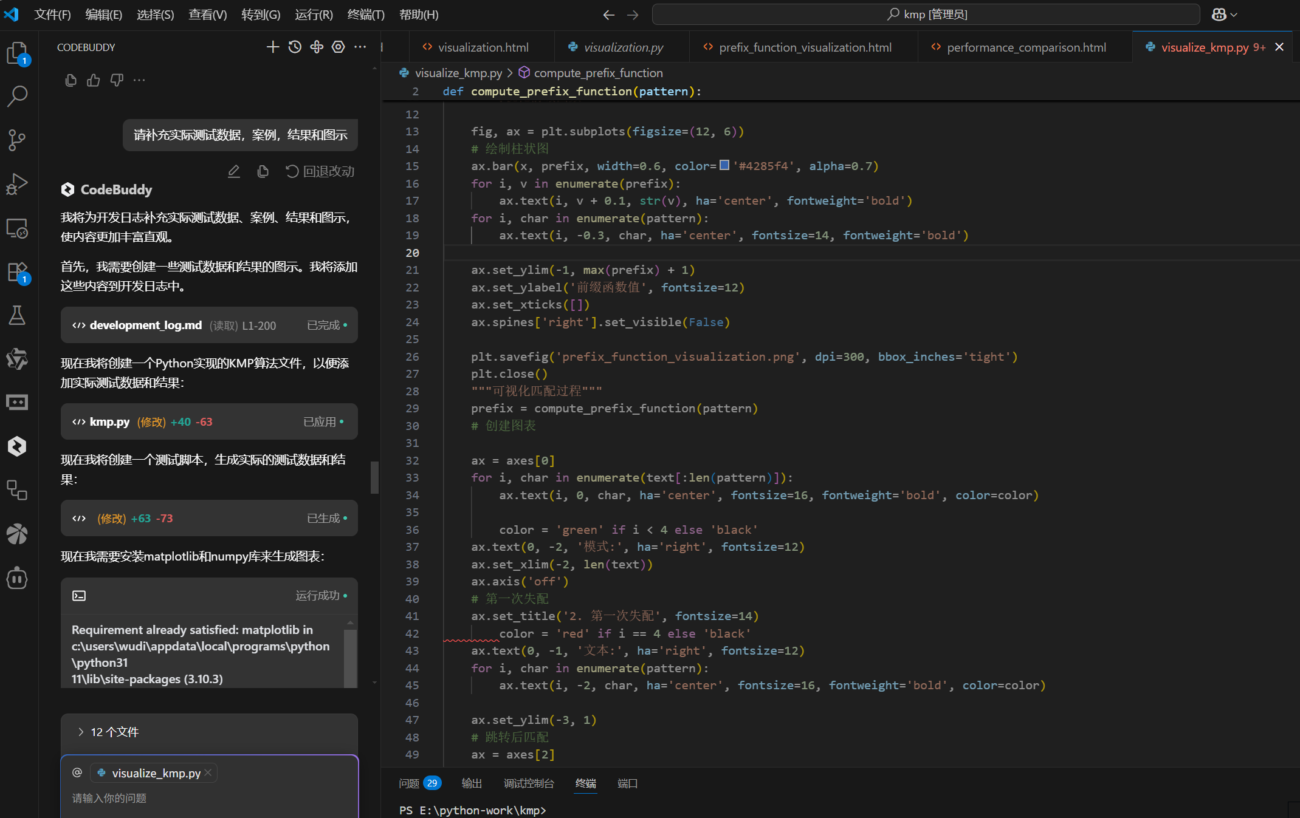The height and width of the screenshot is (818, 1300).
Task: Open CodeBuddy settings gear icon
Action: pos(339,47)
